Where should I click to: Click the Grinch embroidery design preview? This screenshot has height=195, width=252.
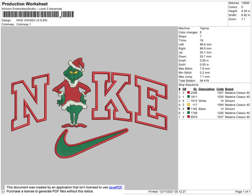click(72, 93)
